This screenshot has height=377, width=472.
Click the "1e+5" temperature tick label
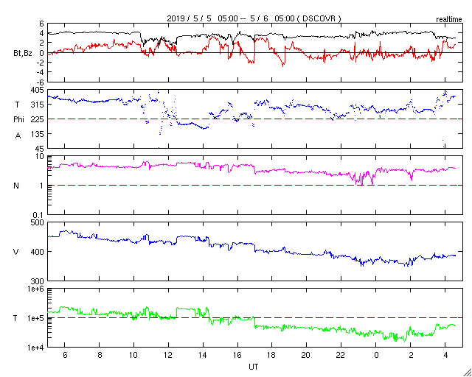click(x=36, y=318)
